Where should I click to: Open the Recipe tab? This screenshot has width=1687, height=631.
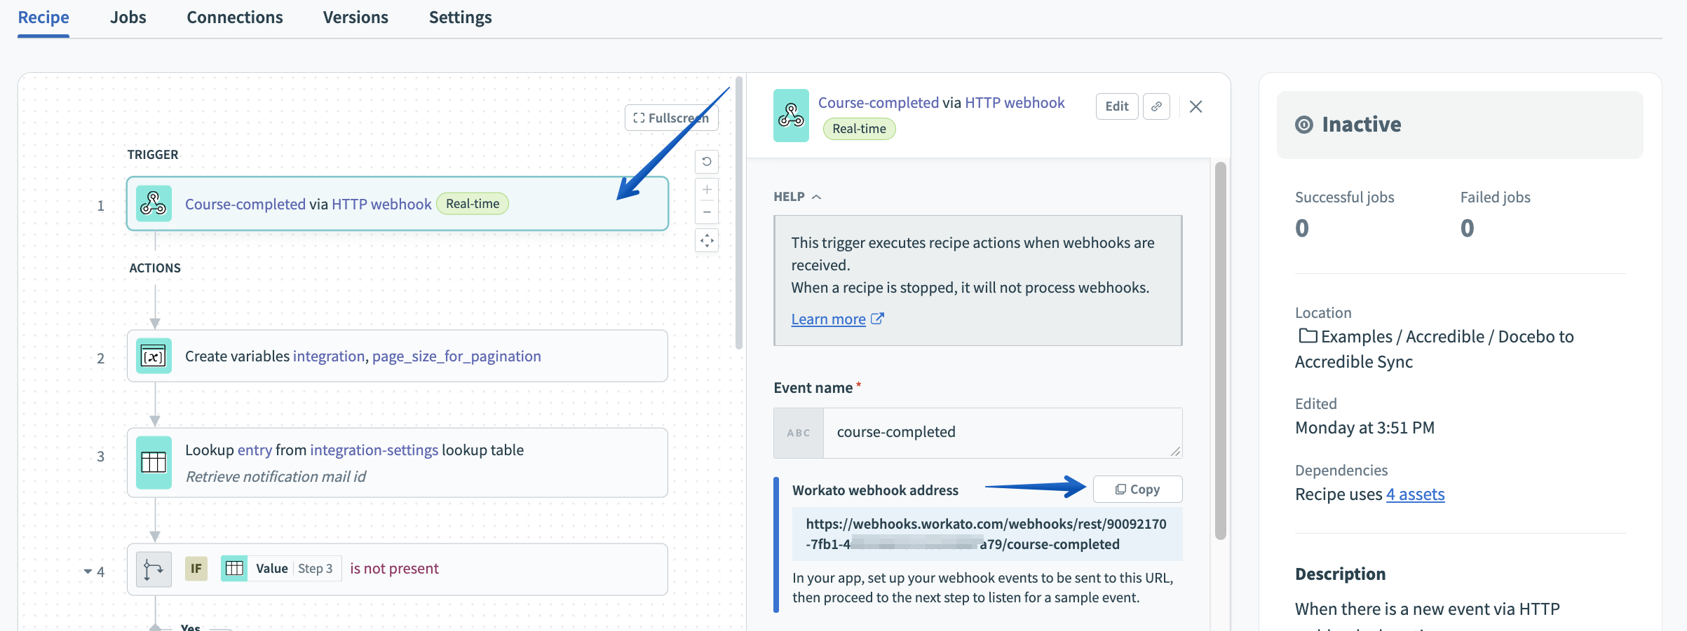[43, 18]
